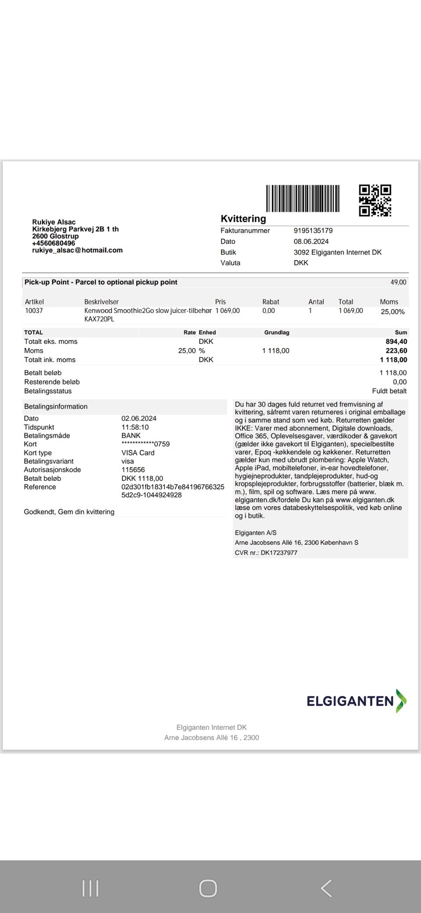
Task: Select Totalt eks. moms sum 894,40
Action: point(396,341)
